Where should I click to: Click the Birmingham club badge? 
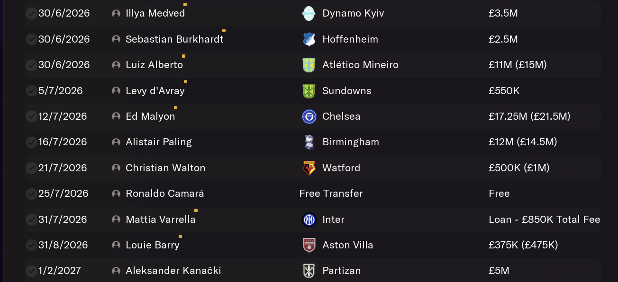click(x=309, y=142)
